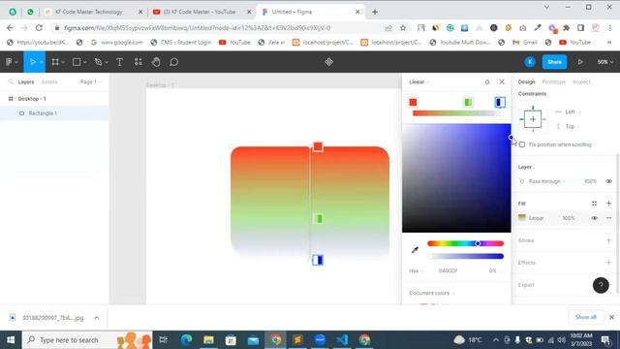Open the CMS Student Login bookmark
The height and width of the screenshot is (349, 620).
point(181,42)
